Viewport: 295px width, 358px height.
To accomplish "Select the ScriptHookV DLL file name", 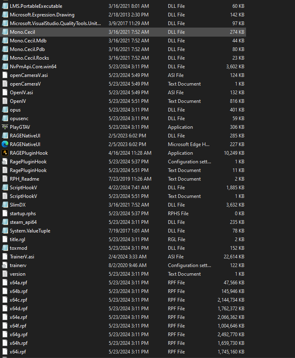I will click(x=23, y=188).
